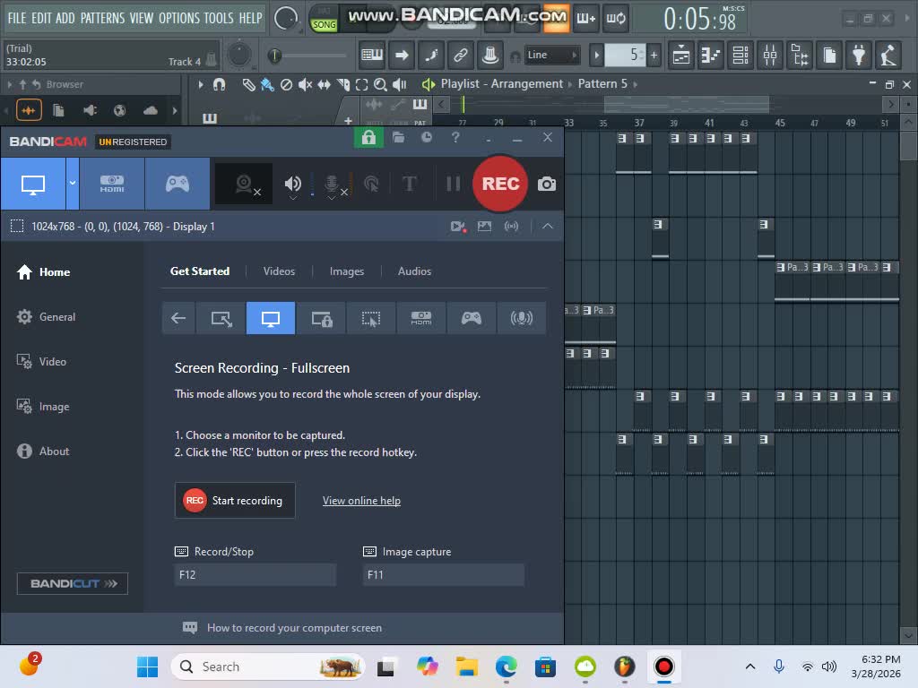This screenshot has width=918, height=688.
Task: Open FL Studio piano roll view
Action: click(711, 55)
